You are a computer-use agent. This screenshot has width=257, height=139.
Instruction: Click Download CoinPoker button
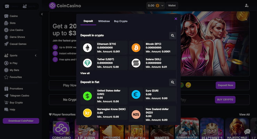(21, 121)
